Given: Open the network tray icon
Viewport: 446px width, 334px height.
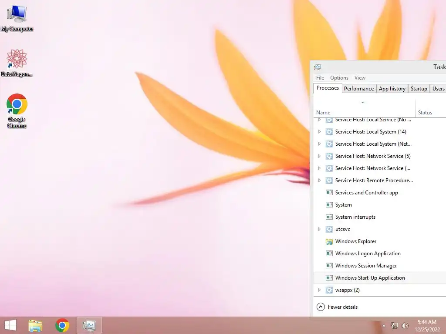Looking at the screenshot, I should pyautogui.click(x=394, y=325).
